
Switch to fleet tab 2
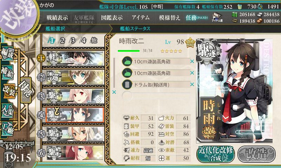tap(62, 41)
